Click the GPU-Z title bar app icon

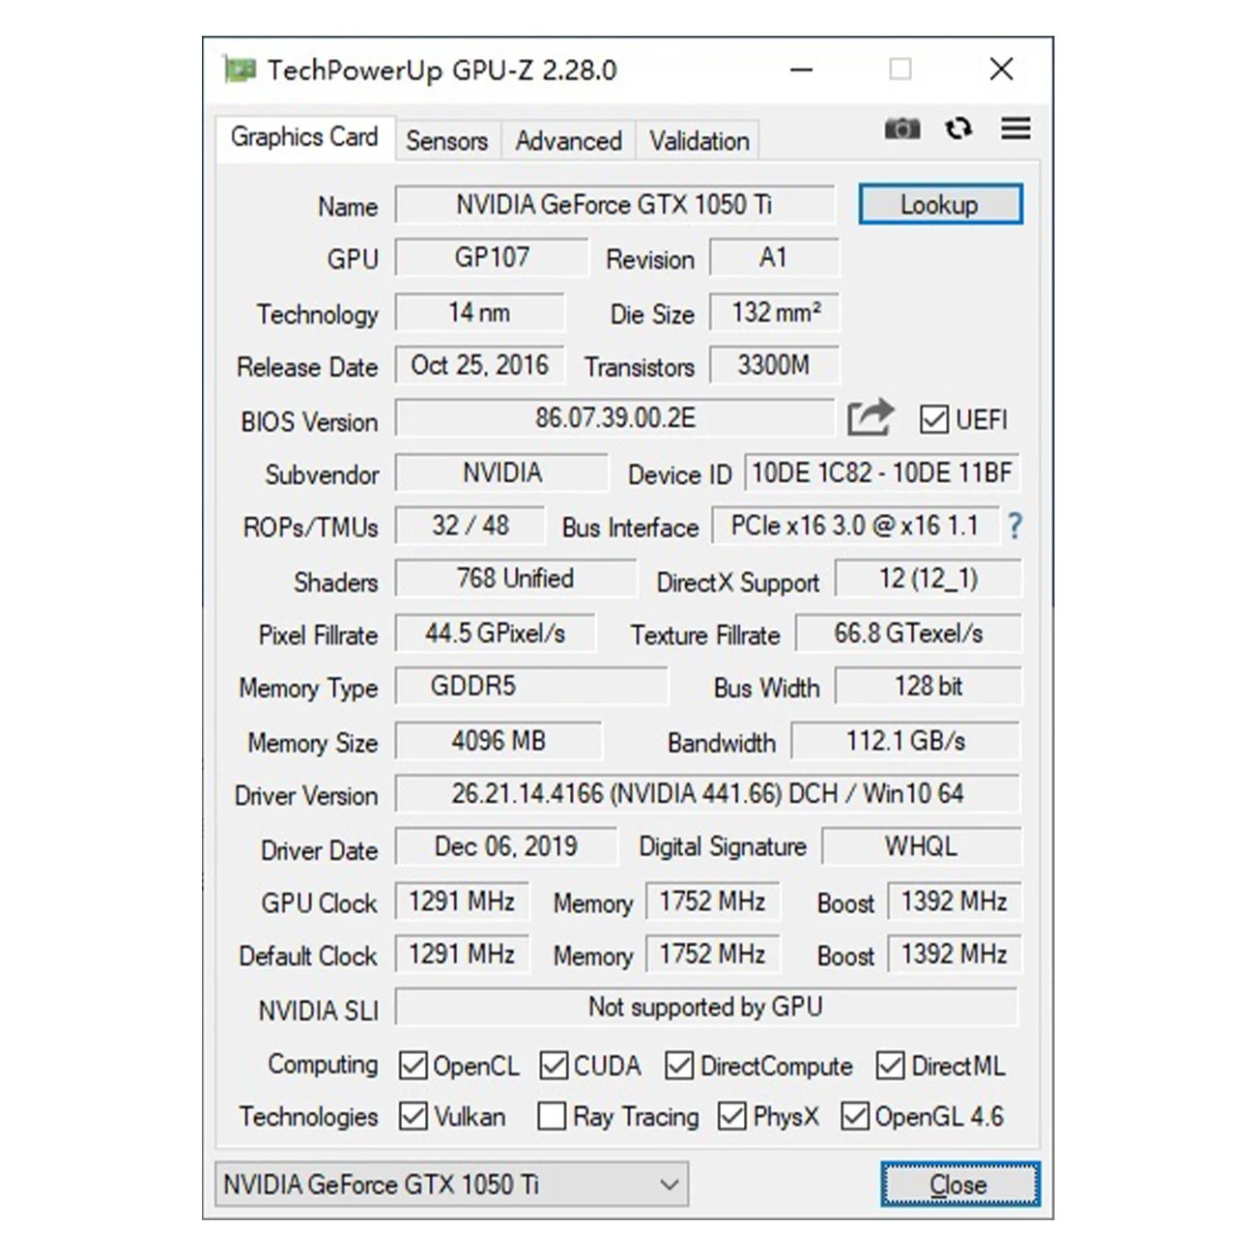coord(240,70)
